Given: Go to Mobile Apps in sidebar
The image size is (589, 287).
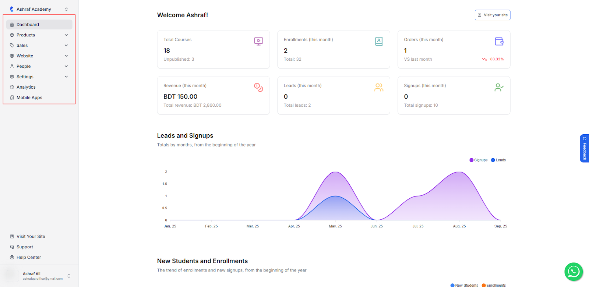Looking at the screenshot, I should point(29,98).
